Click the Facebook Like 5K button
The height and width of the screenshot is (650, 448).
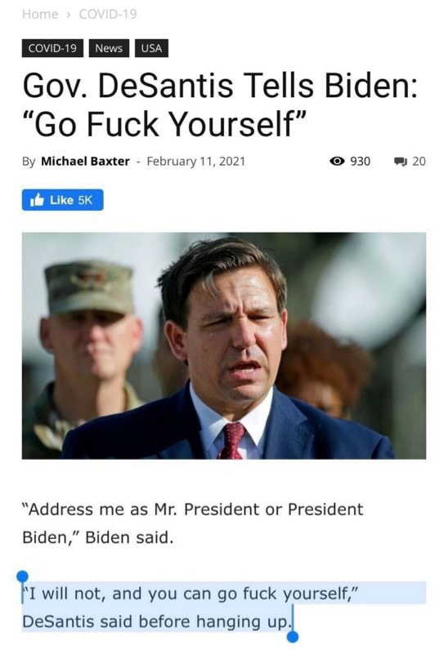[63, 200]
